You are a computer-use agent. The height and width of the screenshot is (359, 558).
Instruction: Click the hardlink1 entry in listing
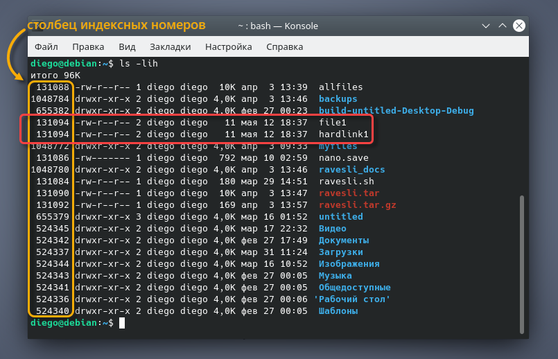coord(344,134)
